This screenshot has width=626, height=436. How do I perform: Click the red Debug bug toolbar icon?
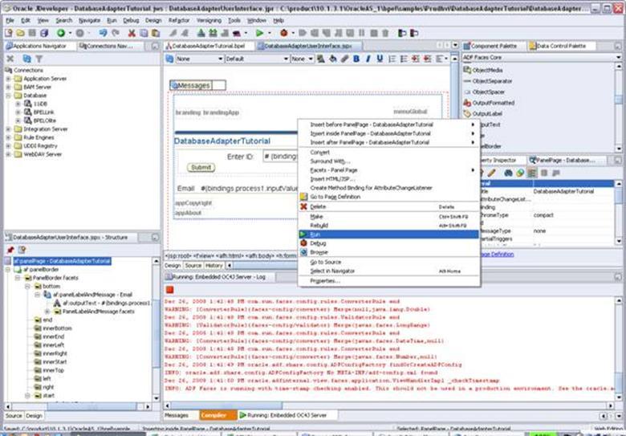point(284,33)
